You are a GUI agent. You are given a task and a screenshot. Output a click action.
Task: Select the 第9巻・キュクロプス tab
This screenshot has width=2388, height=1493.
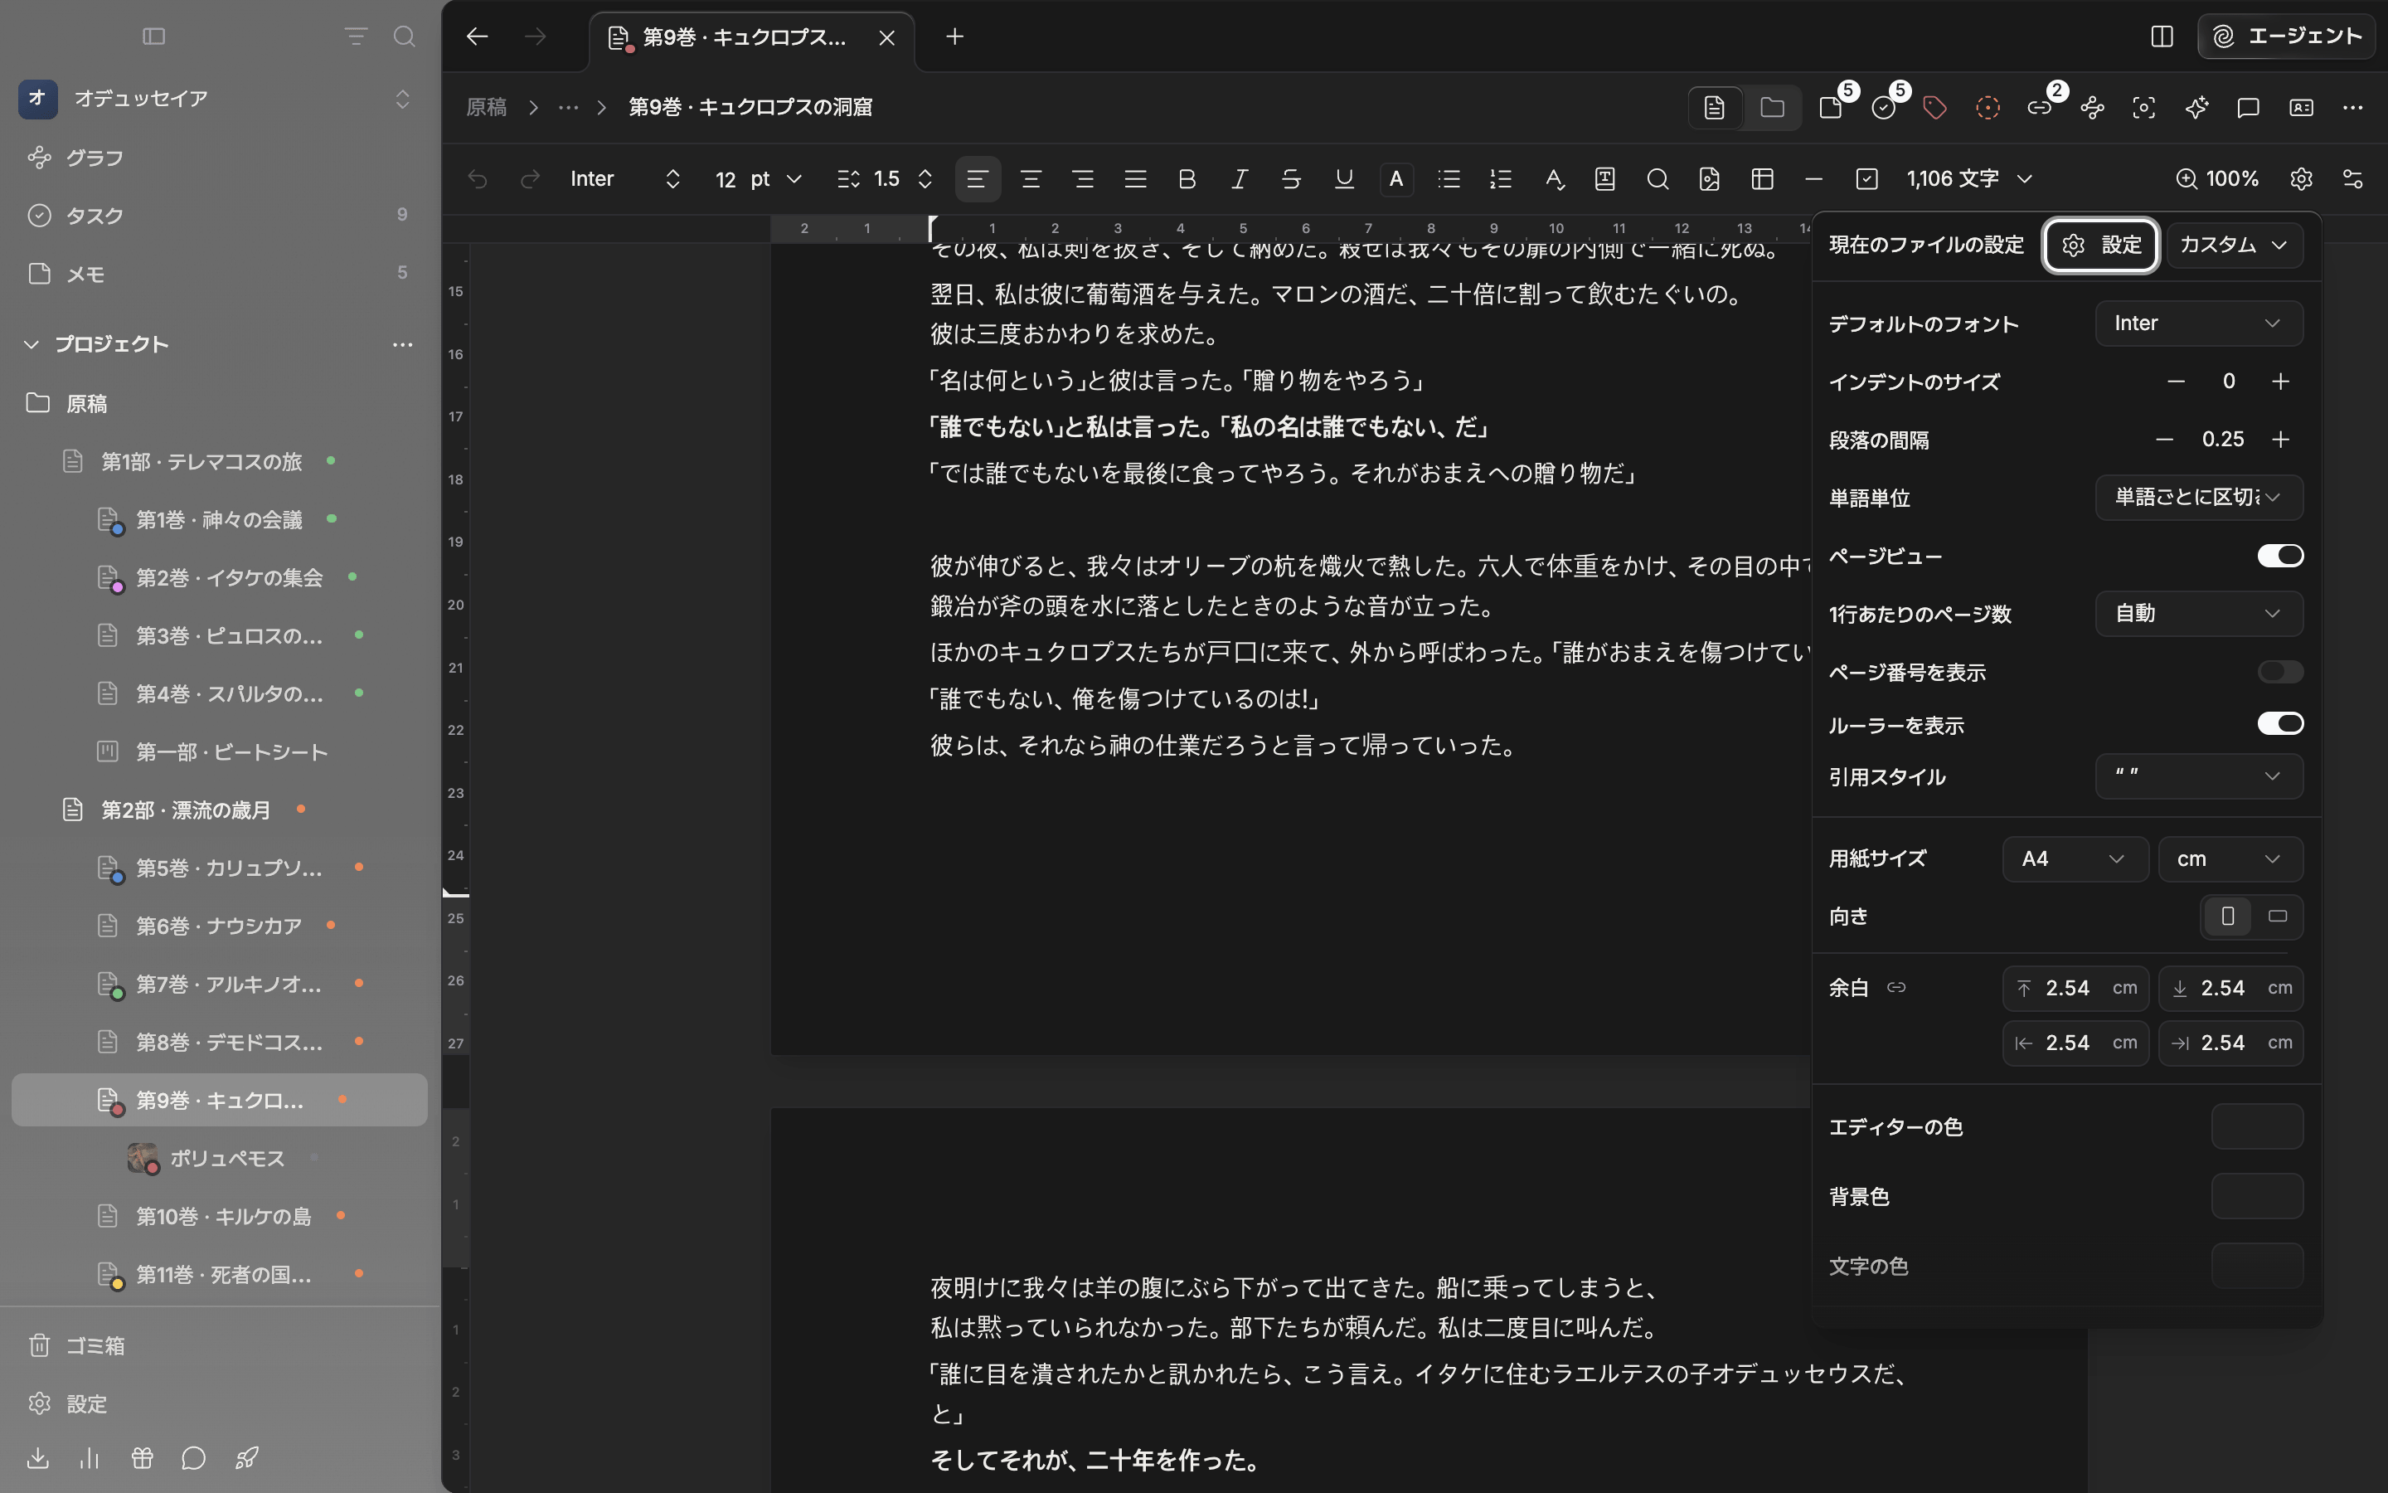coord(752,37)
